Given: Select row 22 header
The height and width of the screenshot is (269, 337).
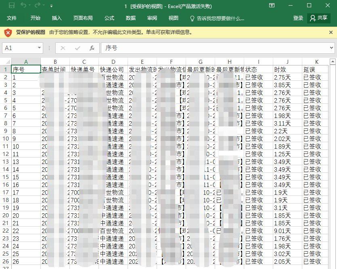Looking at the screenshot, I should [x=6, y=231].
